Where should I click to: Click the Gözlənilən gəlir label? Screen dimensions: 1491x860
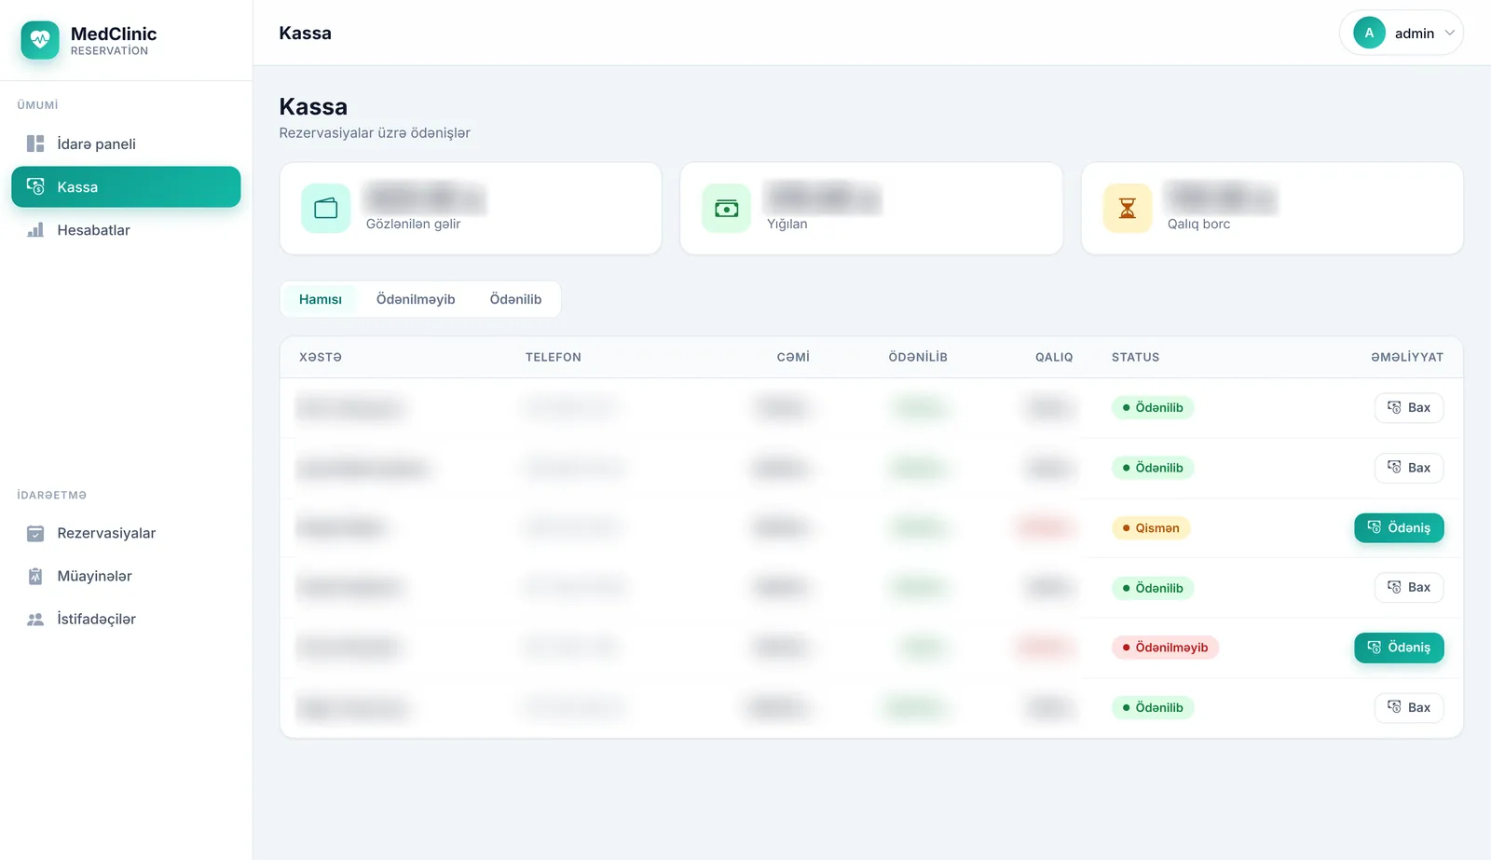(x=413, y=224)
